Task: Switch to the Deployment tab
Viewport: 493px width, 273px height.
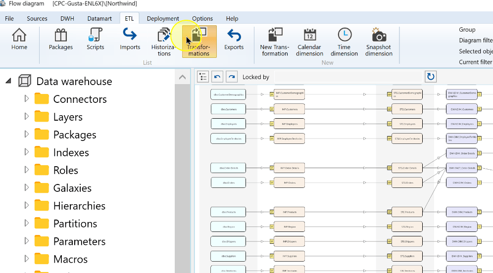Action: (x=163, y=18)
